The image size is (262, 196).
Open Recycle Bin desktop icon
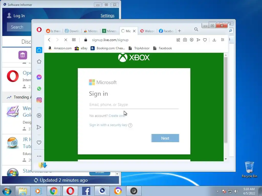249,169
